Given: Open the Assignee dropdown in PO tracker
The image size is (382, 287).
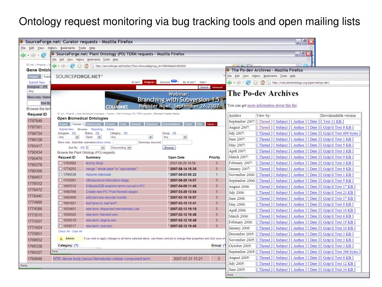Looking at the screenshot, I should (69, 137).
